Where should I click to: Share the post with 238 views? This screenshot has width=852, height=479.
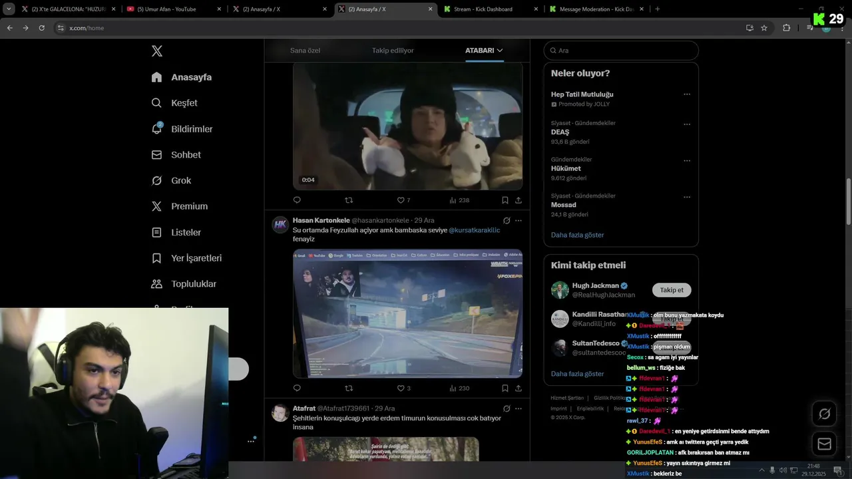pos(519,200)
